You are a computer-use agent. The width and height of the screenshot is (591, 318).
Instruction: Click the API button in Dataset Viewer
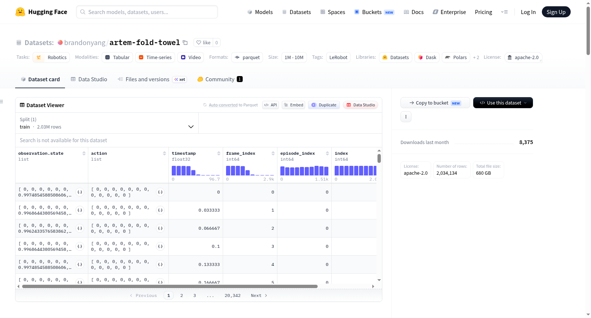coord(270,105)
